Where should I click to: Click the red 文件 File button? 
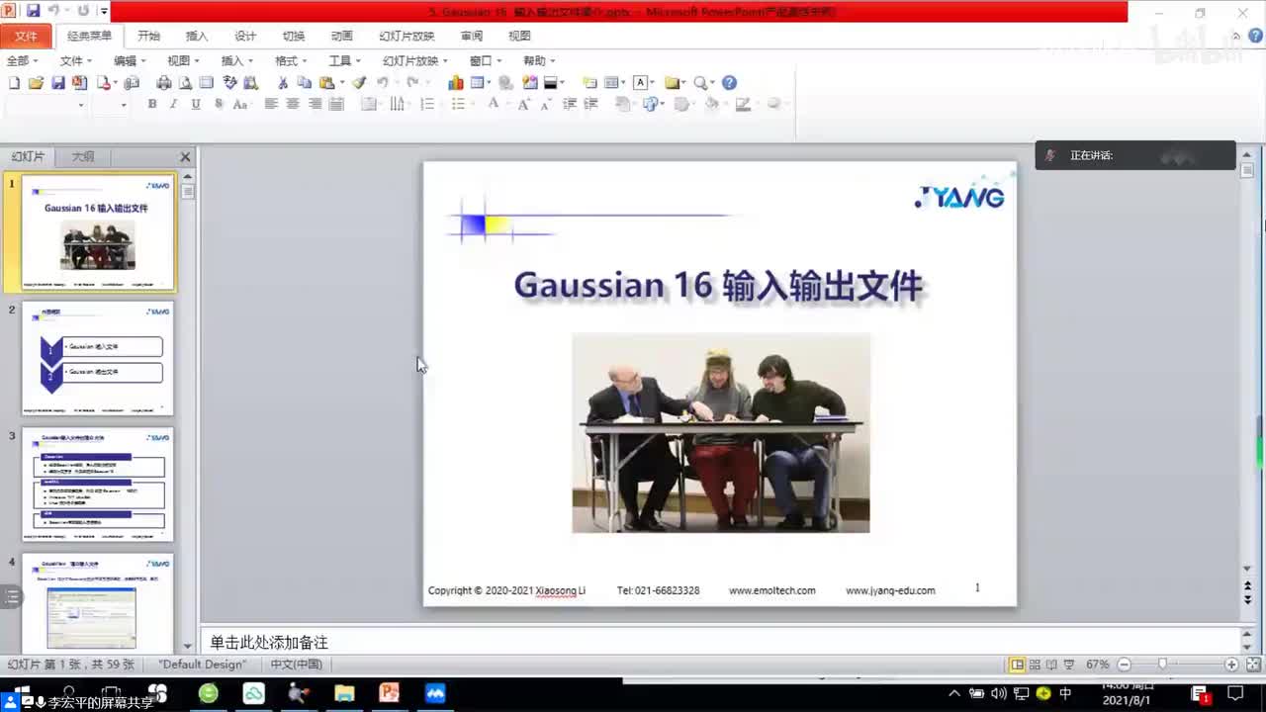pyautogui.click(x=26, y=36)
